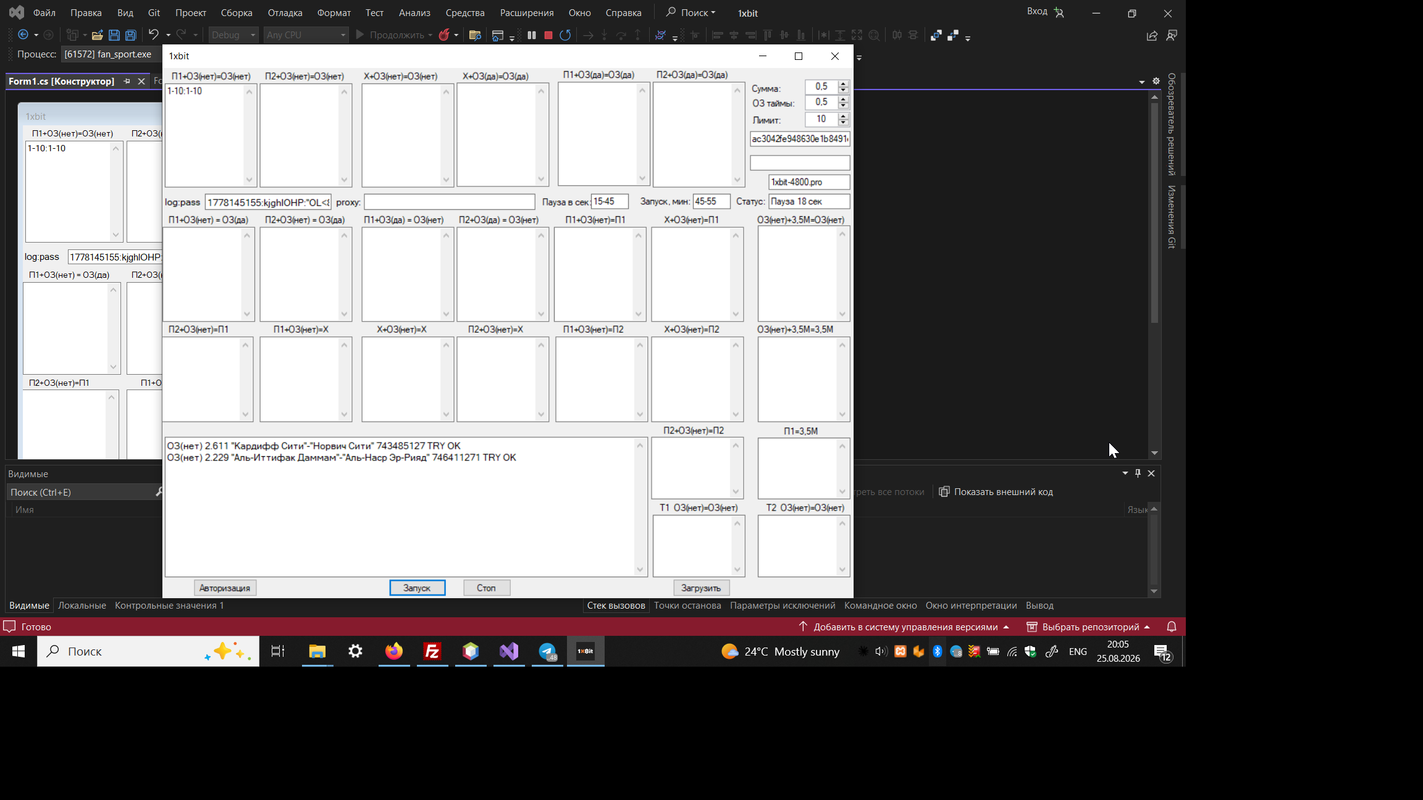Image resolution: width=1423 pixels, height=800 pixels.
Task: Increase the Сумма value with up arrow
Action: tap(843, 83)
